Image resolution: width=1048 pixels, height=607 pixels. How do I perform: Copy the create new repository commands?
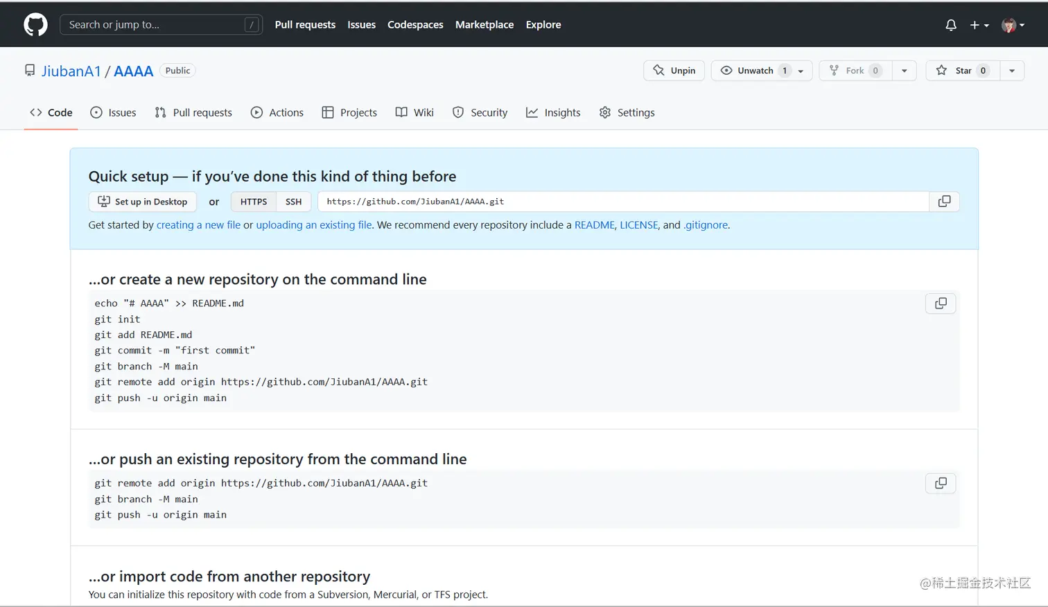(x=941, y=303)
